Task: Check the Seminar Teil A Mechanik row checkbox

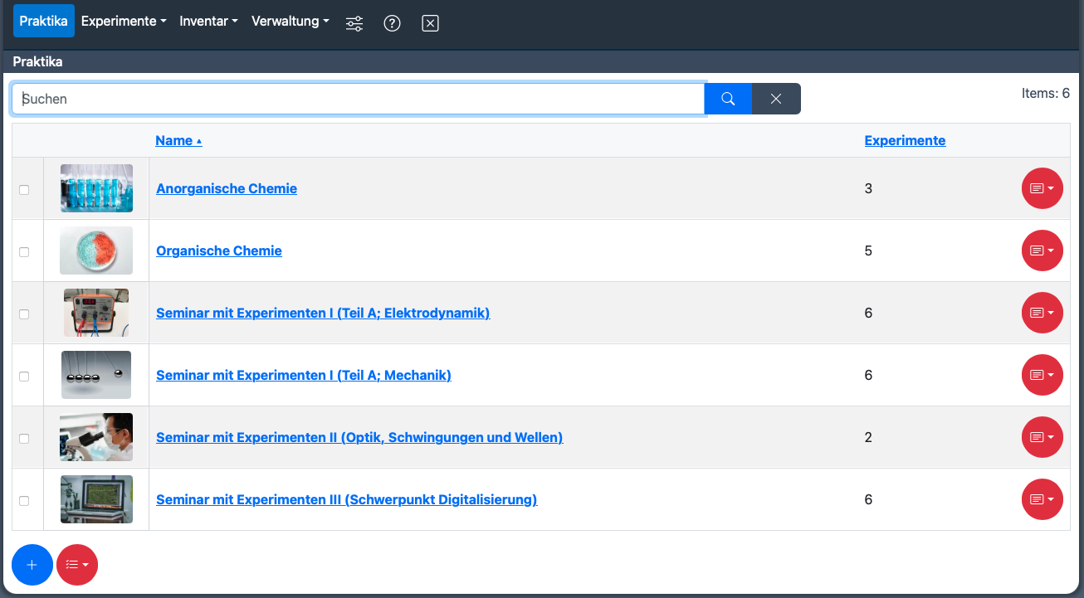Action: (x=24, y=377)
